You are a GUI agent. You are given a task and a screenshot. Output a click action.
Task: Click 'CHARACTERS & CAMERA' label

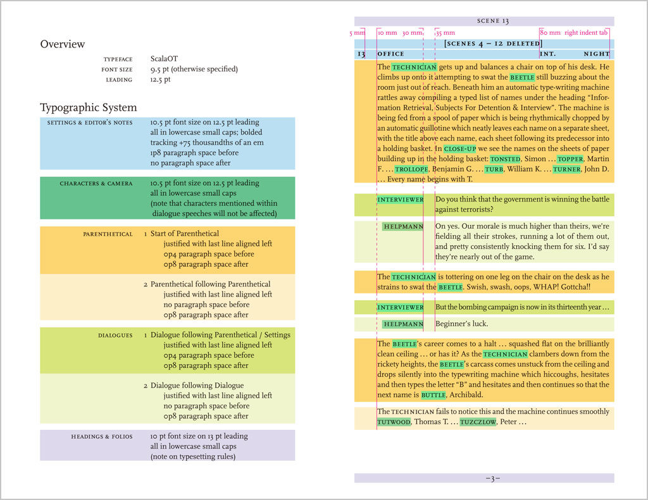96,183
